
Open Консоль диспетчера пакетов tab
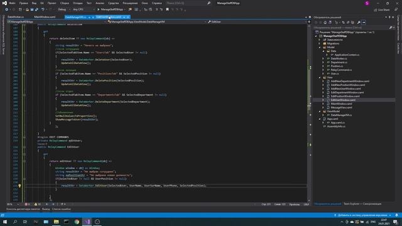point(23,209)
